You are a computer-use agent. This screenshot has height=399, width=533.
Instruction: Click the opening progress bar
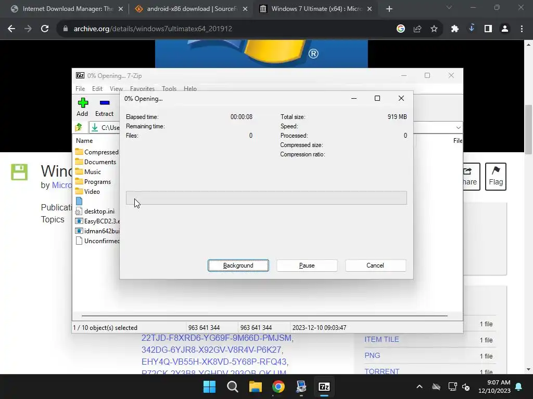point(266,198)
